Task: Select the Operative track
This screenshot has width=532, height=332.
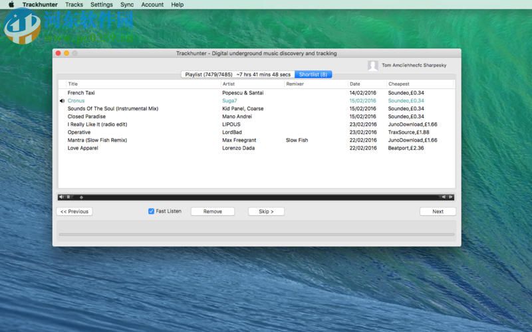Action: [x=78, y=132]
